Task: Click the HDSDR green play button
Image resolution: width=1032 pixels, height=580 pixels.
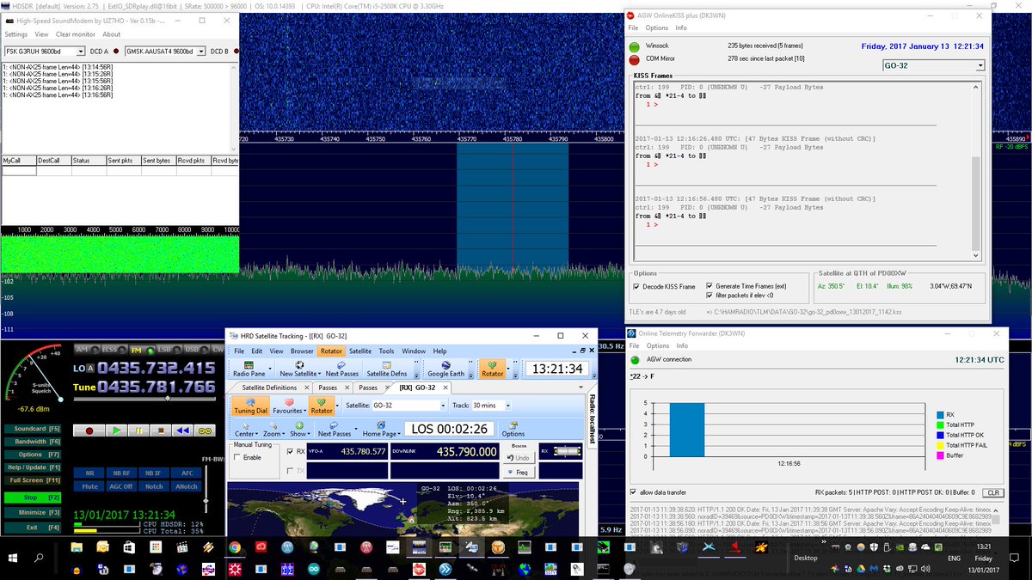Action: coord(116,430)
